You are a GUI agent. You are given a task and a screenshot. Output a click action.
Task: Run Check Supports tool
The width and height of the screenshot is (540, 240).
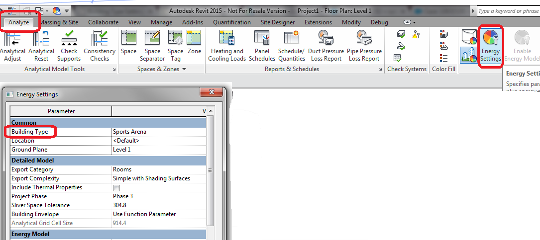pos(69,46)
